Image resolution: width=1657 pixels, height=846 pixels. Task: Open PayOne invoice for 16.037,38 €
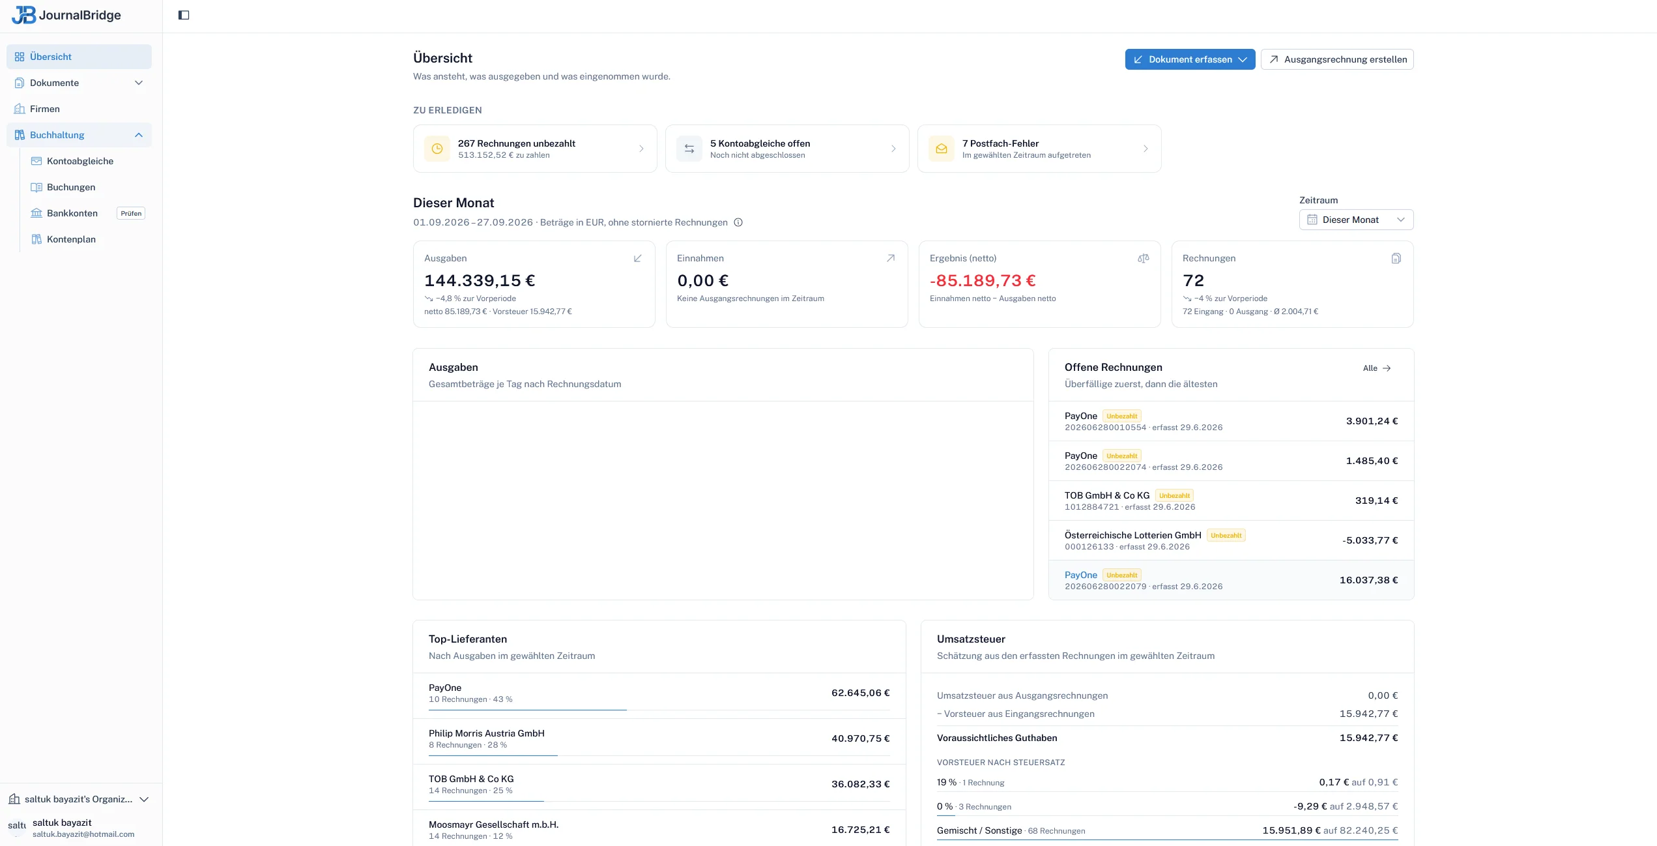tap(1231, 580)
